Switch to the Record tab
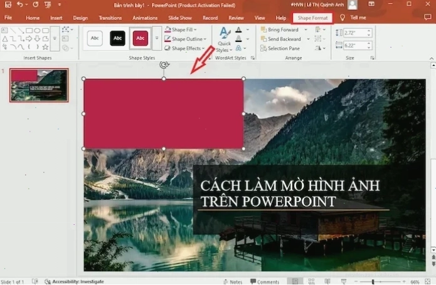This screenshot has height=285, width=436. pos(210,18)
